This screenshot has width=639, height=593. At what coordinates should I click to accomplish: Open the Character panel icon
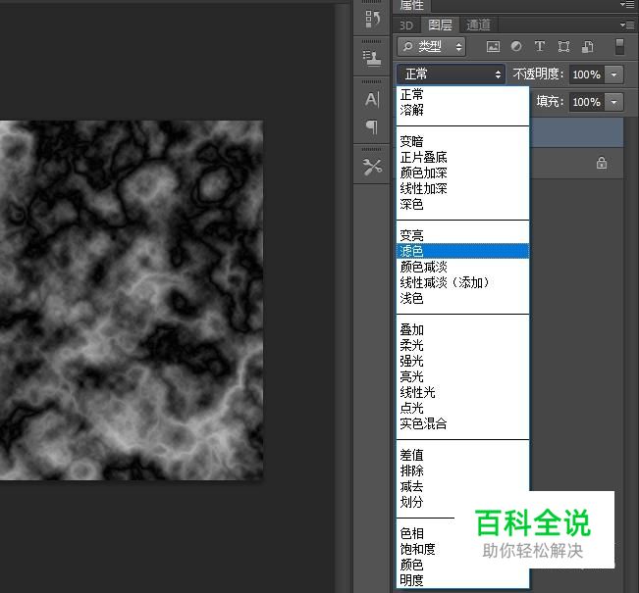click(x=372, y=99)
